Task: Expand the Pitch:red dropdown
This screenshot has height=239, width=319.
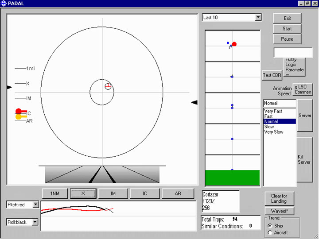Action: click(x=36, y=205)
